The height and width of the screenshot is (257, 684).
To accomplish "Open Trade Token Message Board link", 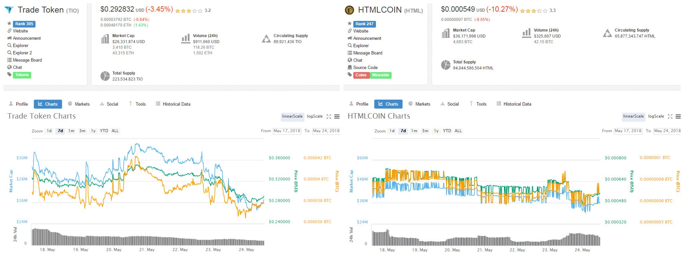I will click(x=27, y=60).
